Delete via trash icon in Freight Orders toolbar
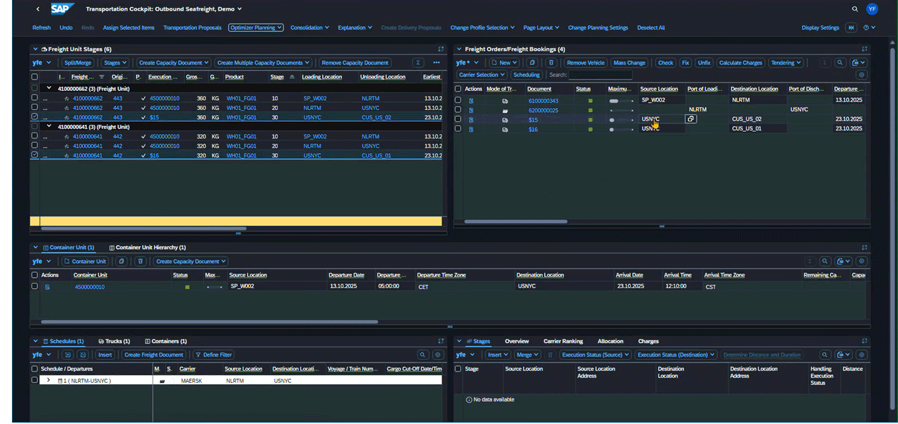The width and height of the screenshot is (898, 424). [x=550, y=63]
